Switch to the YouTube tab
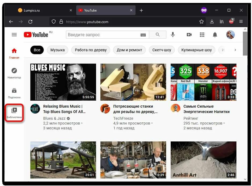Screen dimensions: 252x186 pyautogui.click(x=106, y=10)
